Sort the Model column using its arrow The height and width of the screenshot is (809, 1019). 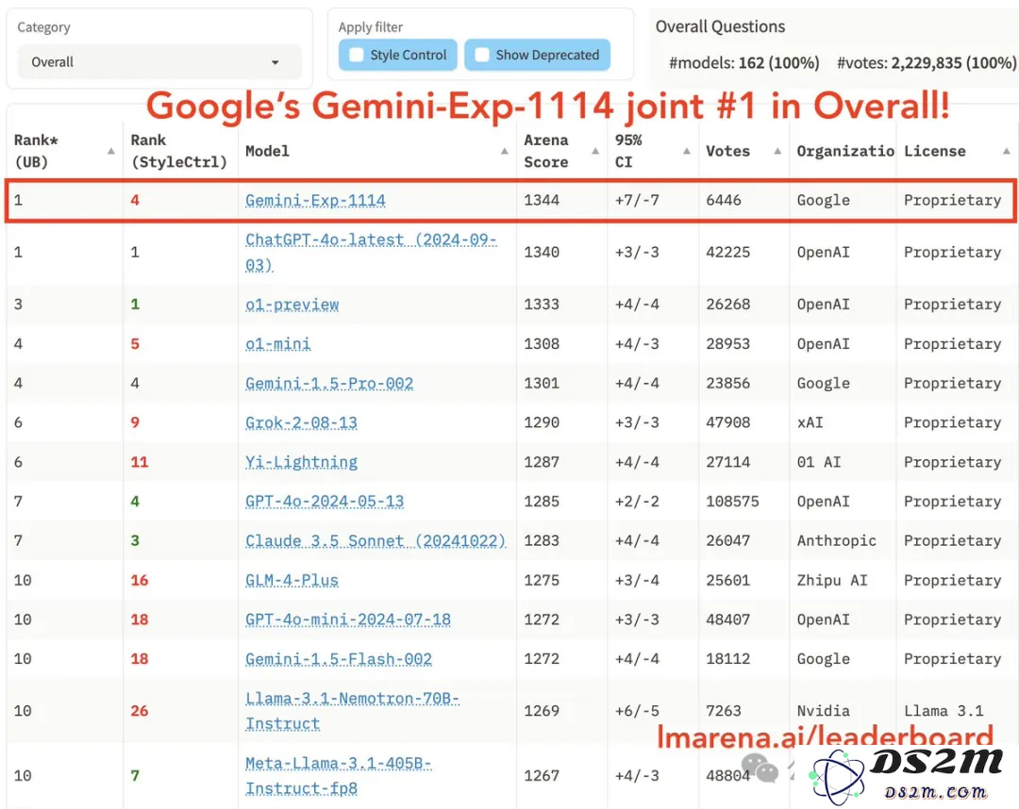coord(504,151)
